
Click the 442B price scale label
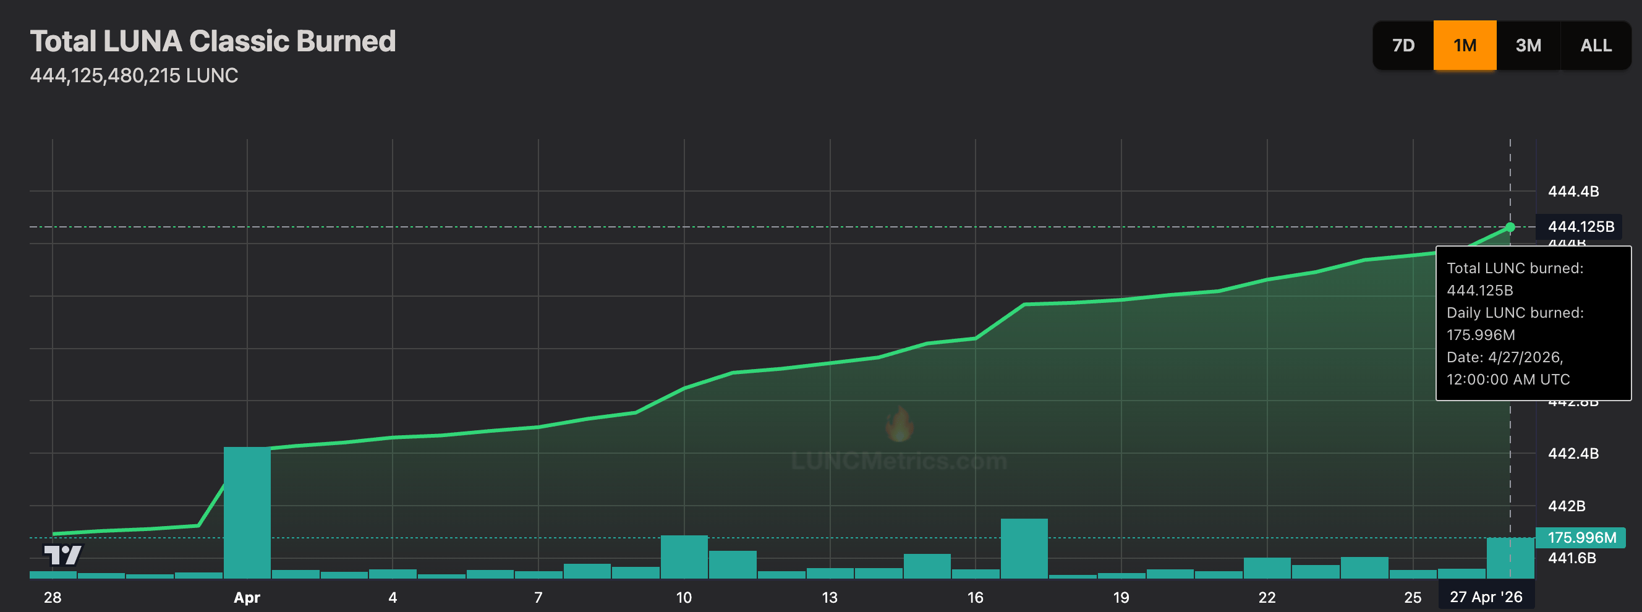pyautogui.click(x=1566, y=506)
